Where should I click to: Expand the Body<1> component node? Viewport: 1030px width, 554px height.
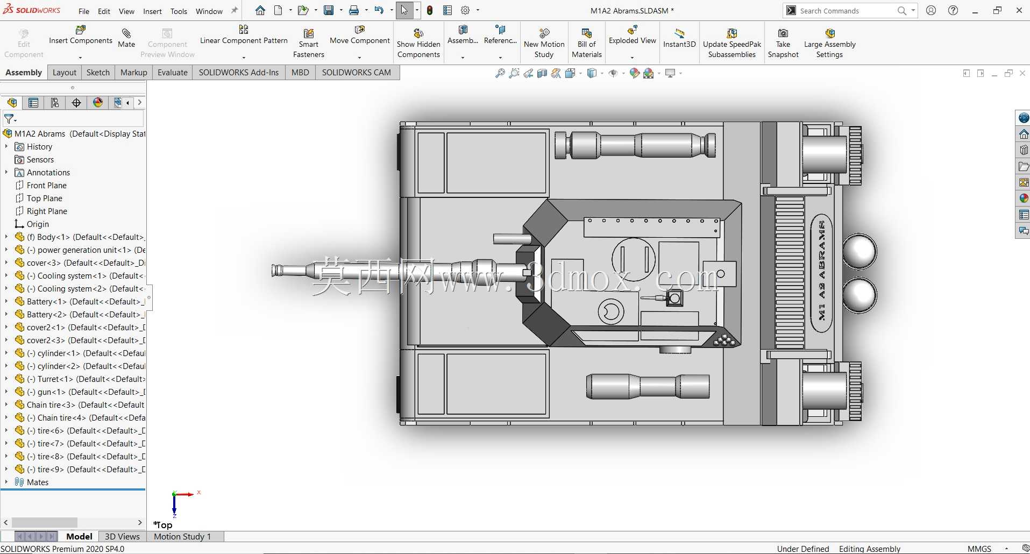(x=6, y=237)
